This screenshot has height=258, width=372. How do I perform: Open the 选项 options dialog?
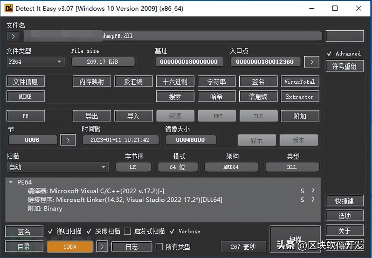click(345, 216)
